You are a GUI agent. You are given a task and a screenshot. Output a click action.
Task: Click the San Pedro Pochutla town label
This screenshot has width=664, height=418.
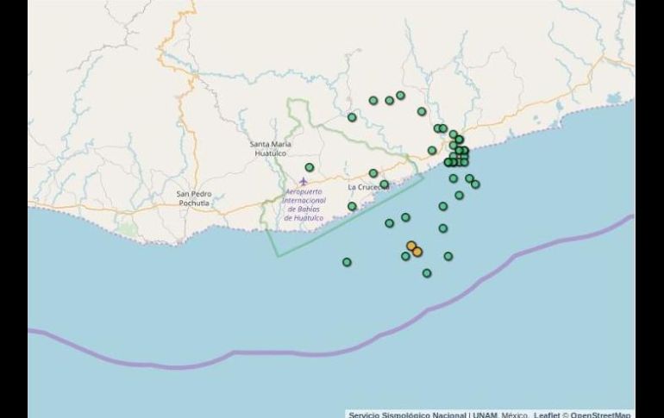pyautogui.click(x=195, y=198)
